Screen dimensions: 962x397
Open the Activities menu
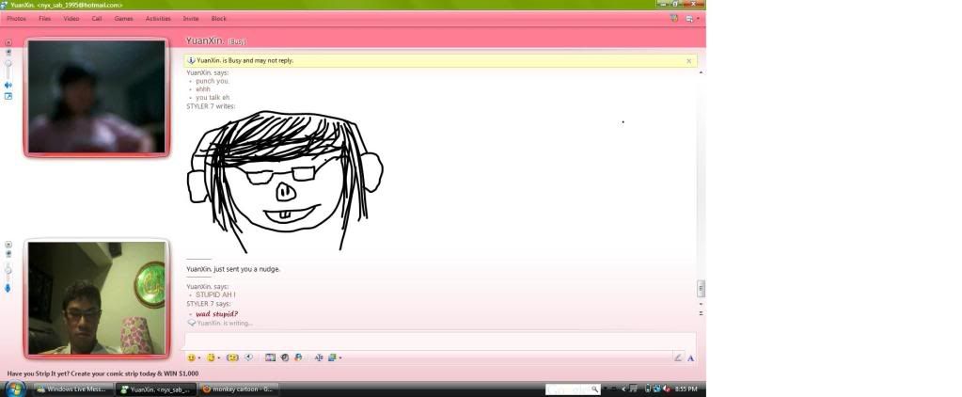(158, 19)
